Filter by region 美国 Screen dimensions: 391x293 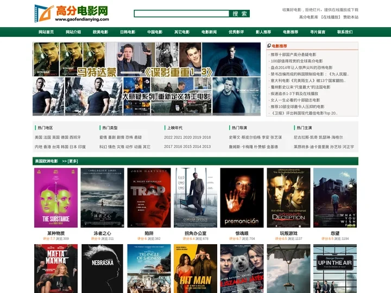click(39, 137)
